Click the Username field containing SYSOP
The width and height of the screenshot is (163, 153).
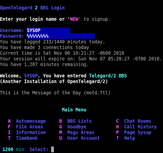point(48,31)
